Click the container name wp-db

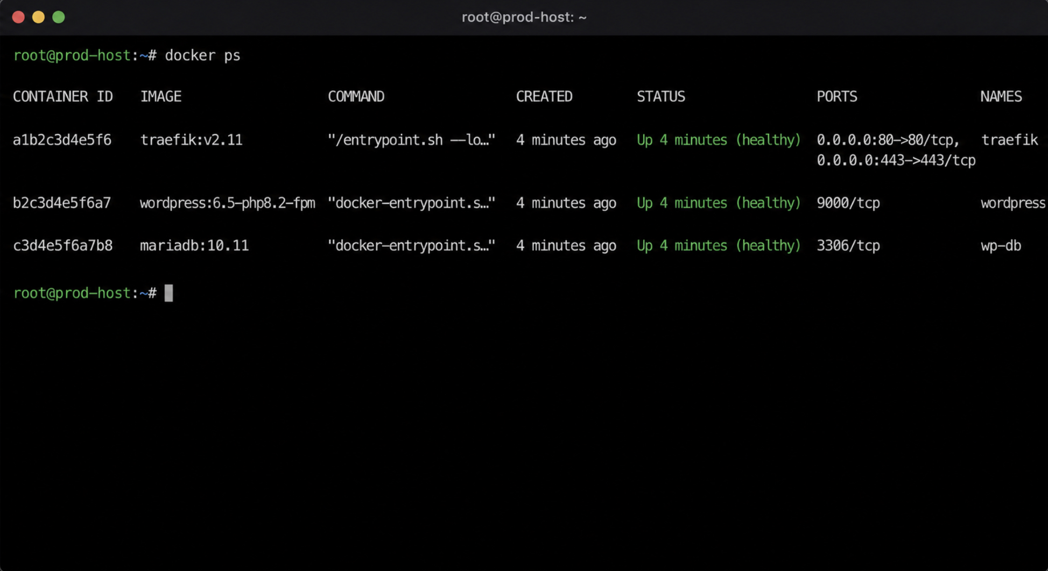coord(1001,246)
